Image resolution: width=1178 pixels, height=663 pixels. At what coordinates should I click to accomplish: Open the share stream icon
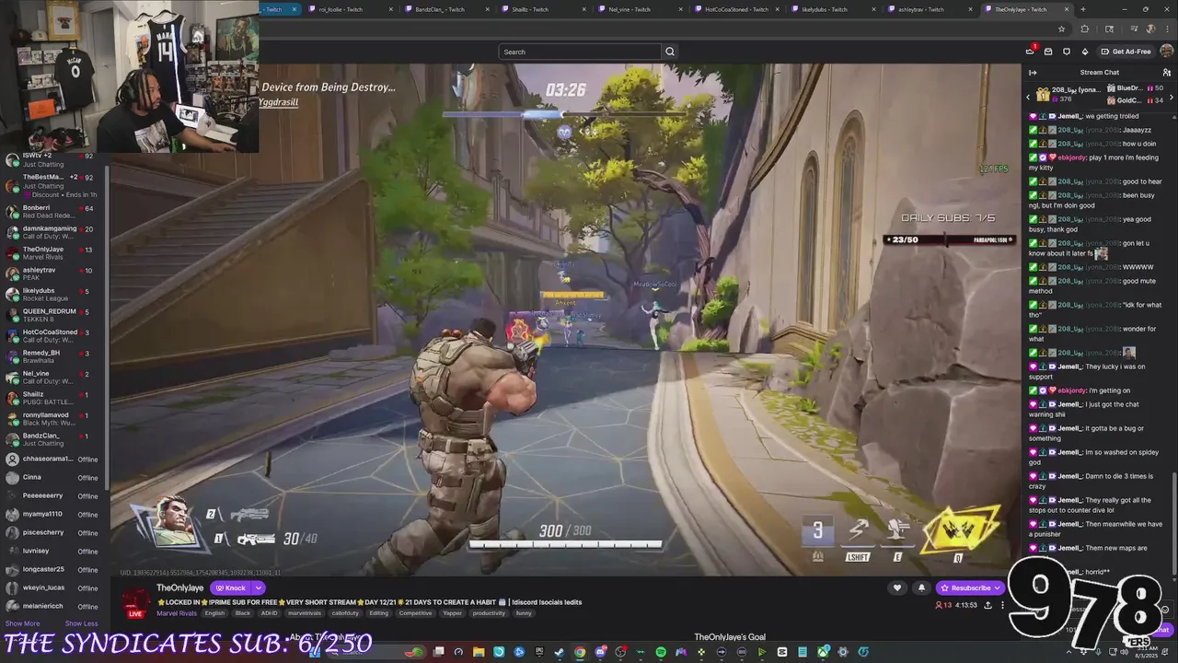[x=987, y=605]
